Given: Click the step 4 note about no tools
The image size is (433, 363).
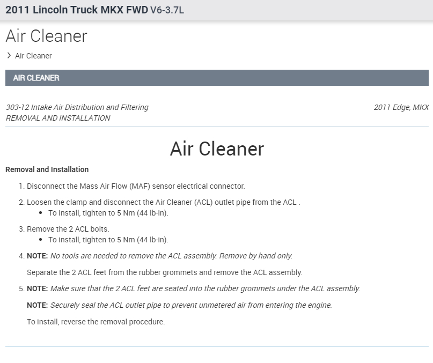Looking at the screenshot, I should coord(171,256).
